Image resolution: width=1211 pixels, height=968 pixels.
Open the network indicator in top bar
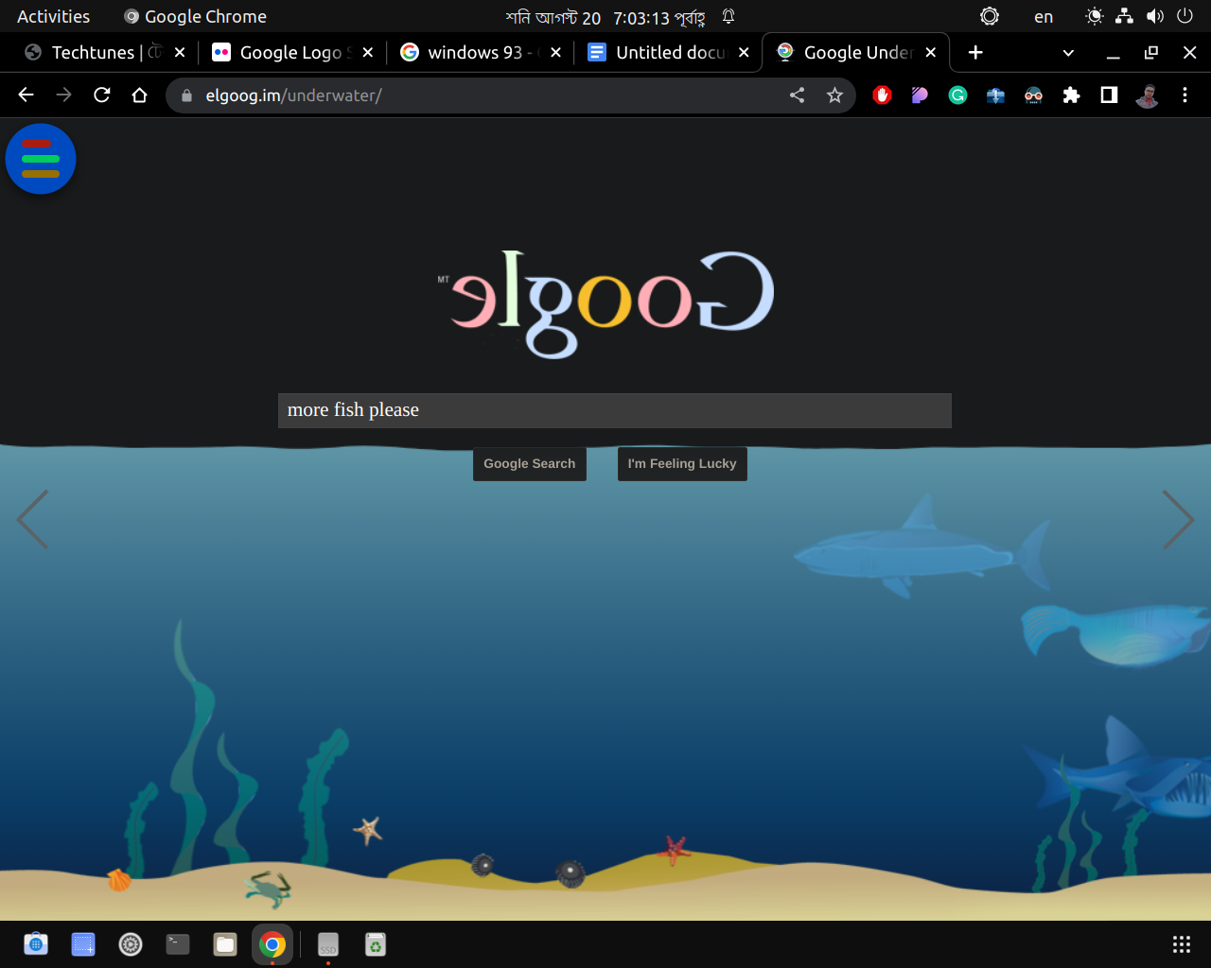(x=1124, y=16)
